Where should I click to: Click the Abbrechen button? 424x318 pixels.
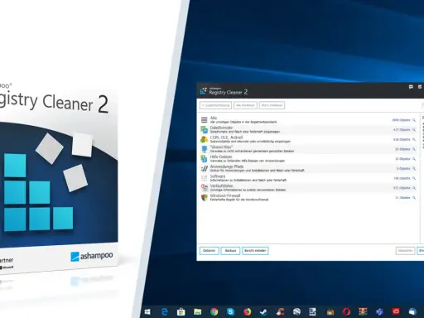tap(405, 251)
